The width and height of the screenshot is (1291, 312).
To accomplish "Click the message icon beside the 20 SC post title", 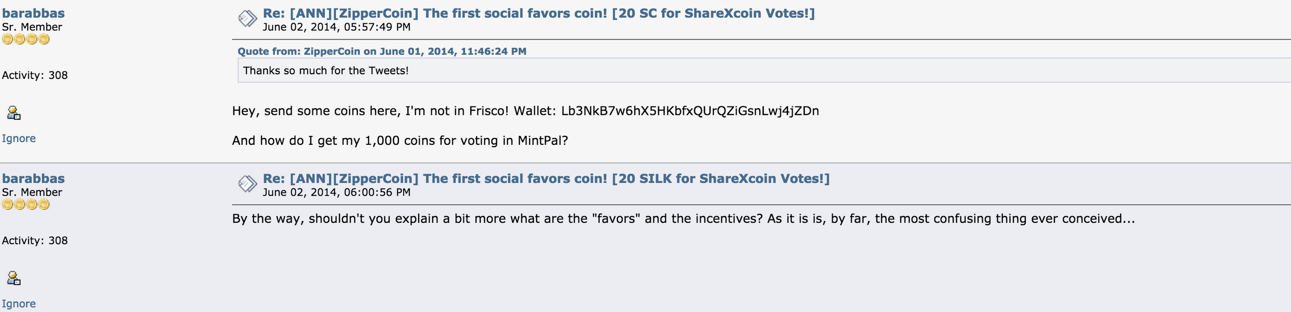I will (x=247, y=19).
